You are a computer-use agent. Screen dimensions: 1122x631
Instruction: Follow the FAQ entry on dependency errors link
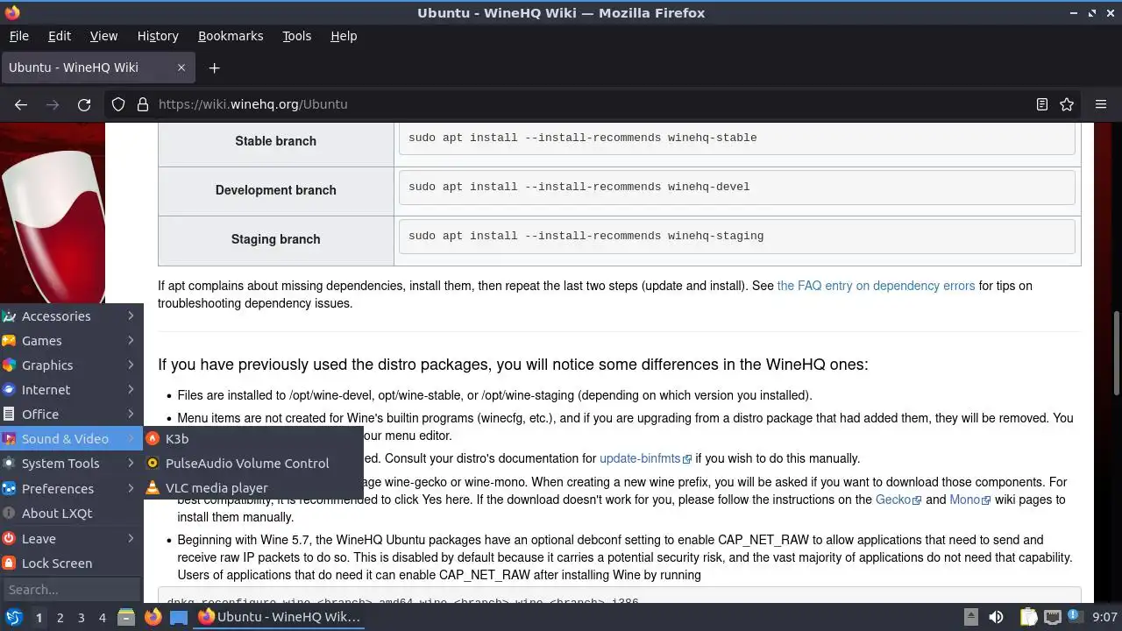(876, 286)
